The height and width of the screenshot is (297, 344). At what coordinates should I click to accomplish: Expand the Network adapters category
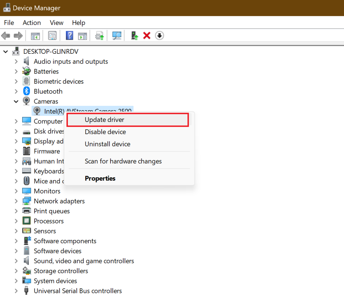(x=16, y=201)
